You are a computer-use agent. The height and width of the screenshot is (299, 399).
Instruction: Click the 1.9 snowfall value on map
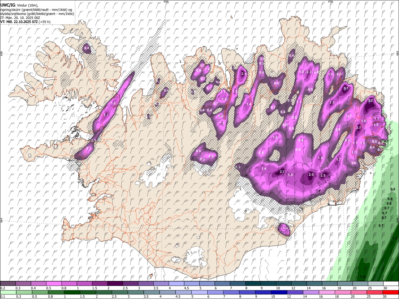click(x=320, y=158)
